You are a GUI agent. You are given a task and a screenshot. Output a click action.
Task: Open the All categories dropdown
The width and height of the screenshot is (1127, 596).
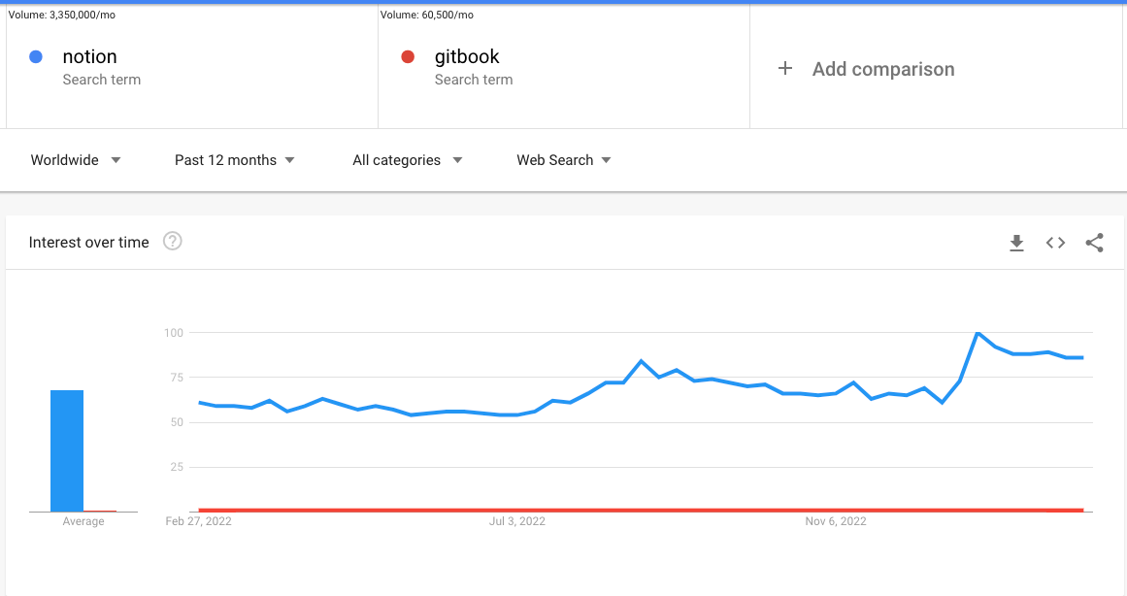407,160
